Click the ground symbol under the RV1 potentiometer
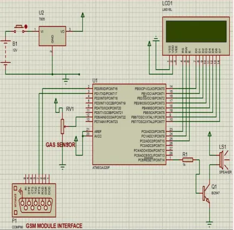The image size is (234, 230). 62,167
